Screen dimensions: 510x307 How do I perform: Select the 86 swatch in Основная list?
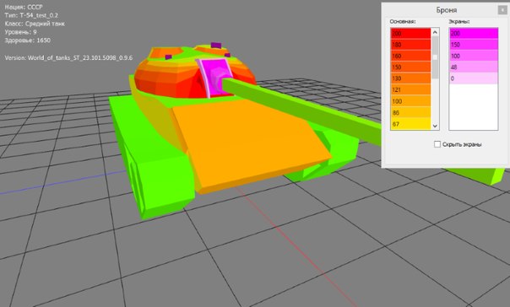click(411, 112)
